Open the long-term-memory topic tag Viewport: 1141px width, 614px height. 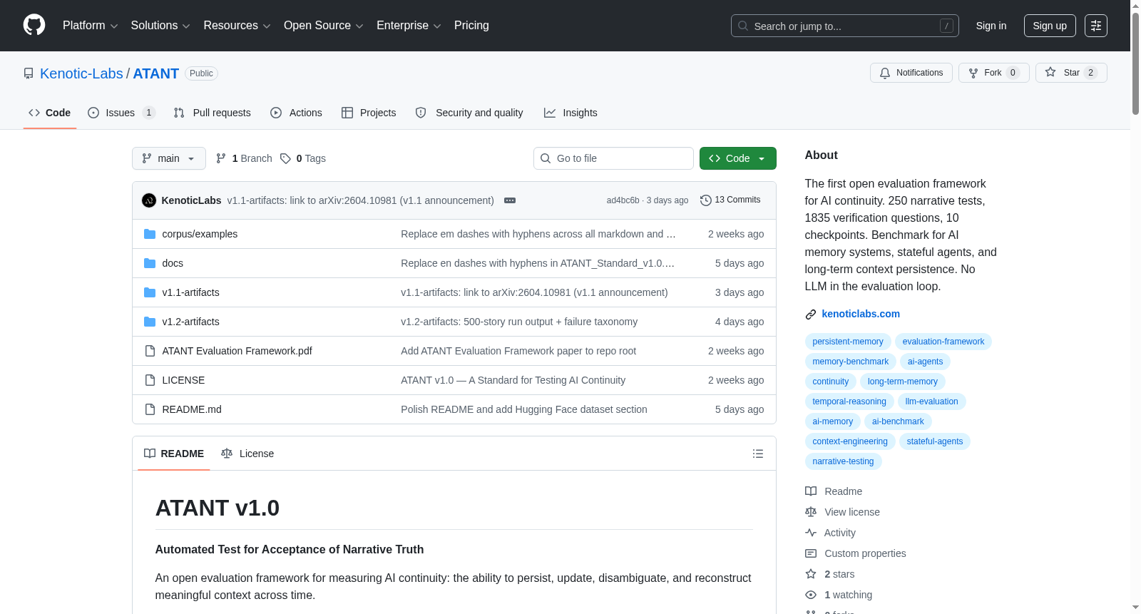[x=903, y=382]
